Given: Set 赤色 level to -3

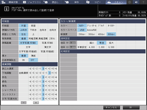Looking at the screenshot, I should coord(33,77).
